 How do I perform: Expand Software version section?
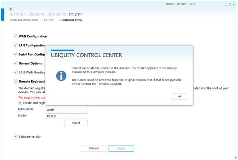pos(16,136)
